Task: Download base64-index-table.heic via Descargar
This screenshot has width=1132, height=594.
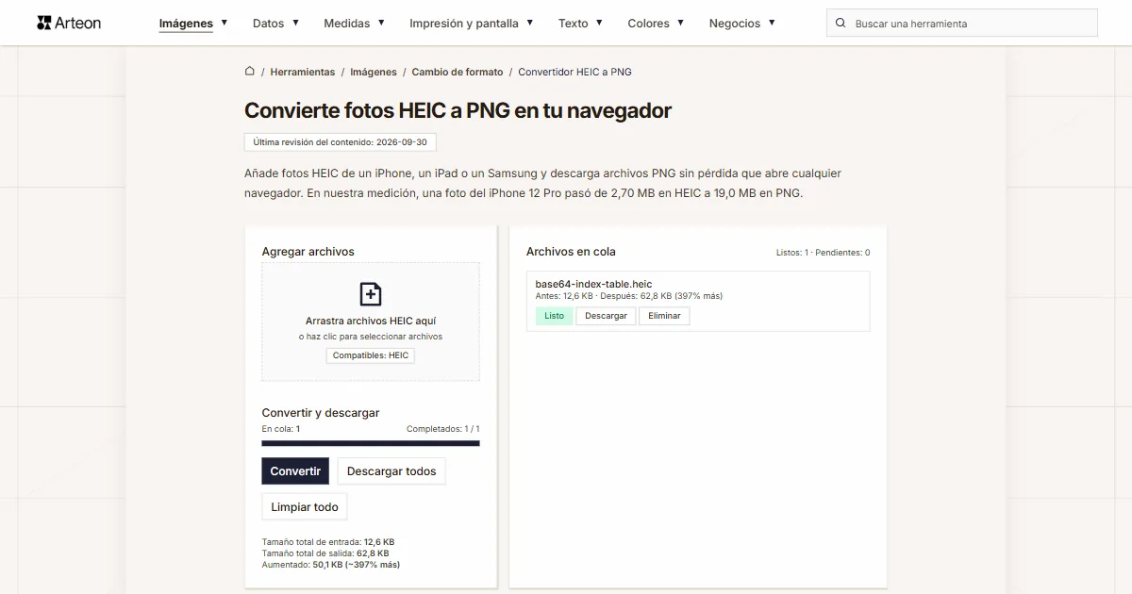Action: (x=606, y=316)
